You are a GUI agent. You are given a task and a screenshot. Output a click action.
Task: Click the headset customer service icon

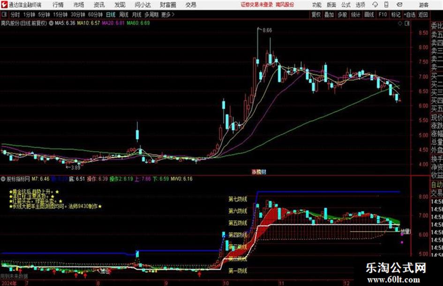[x=375, y=5]
